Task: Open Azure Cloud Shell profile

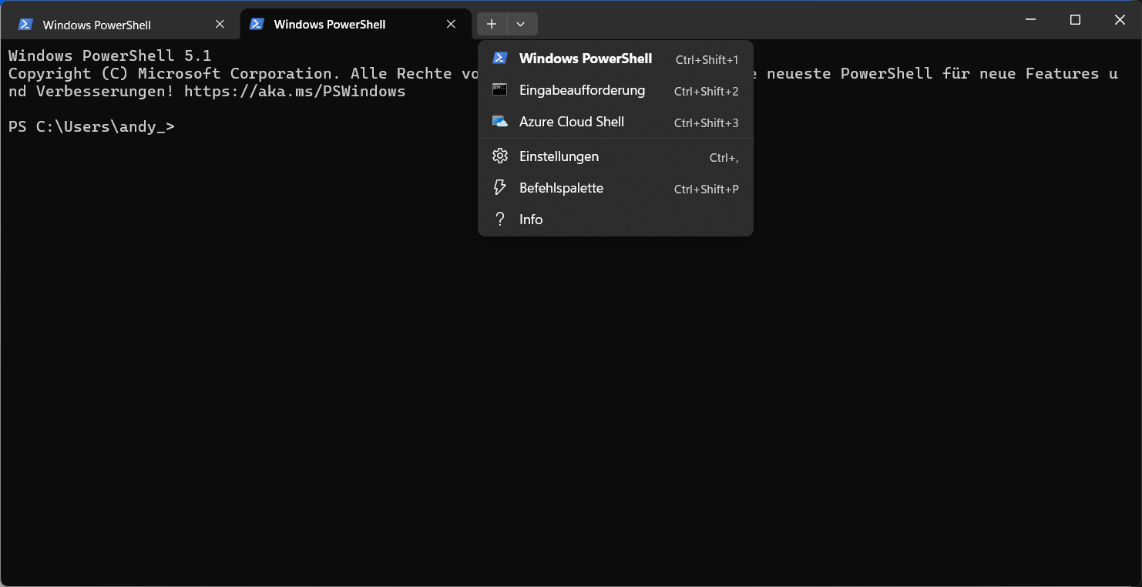Action: pyautogui.click(x=616, y=122)
